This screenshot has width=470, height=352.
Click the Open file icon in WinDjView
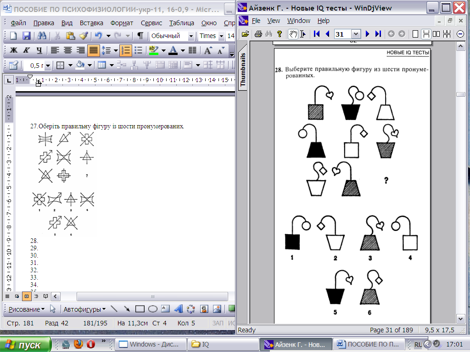245,34
